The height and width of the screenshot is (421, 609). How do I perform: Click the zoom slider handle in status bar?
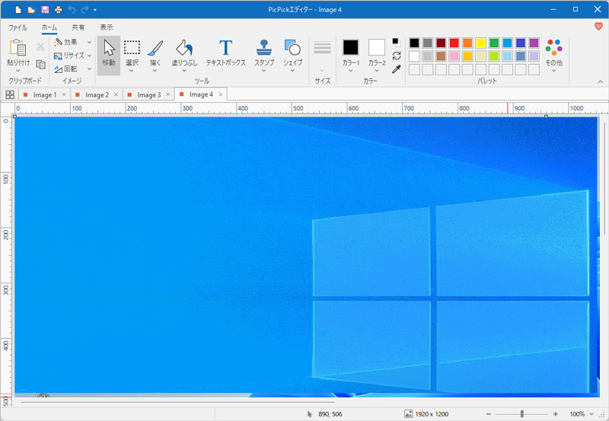[521, 413]
